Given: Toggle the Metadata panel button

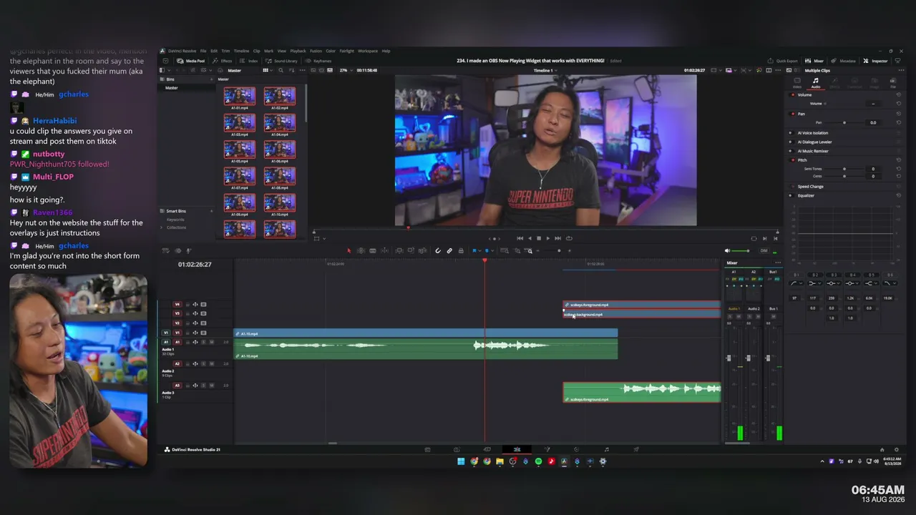Looking at the screenshot, I should [844, 61].
